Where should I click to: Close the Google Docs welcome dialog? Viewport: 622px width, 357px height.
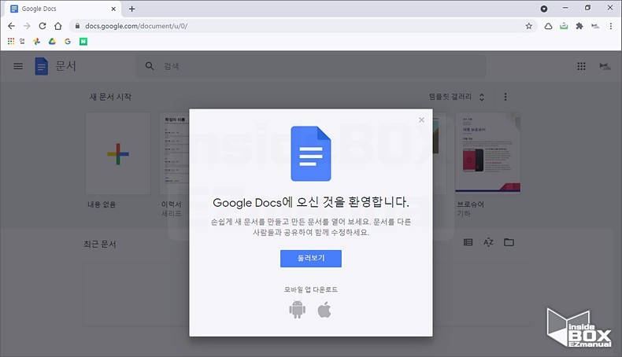click(421, 120)
